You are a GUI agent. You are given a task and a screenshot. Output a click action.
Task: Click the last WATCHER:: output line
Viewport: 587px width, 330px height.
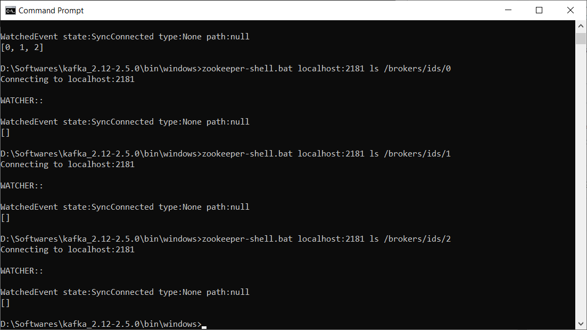coord(21,270)
